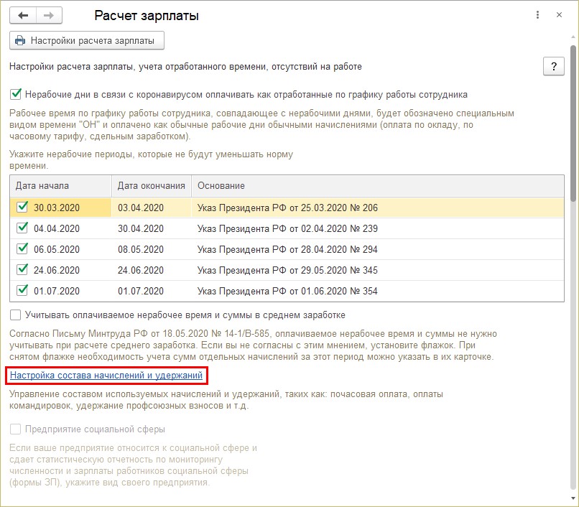Select the Указ Президента № 294 cell

378,249
